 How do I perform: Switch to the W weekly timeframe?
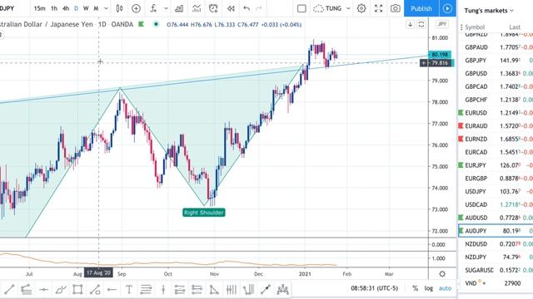pyautogui.click(x=86, y=8)
